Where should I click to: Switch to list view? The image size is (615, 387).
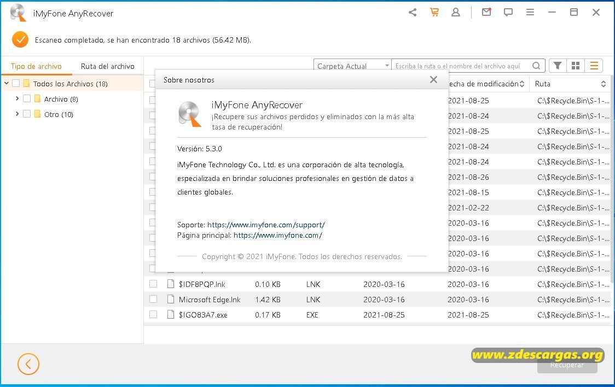pos(594,66)
